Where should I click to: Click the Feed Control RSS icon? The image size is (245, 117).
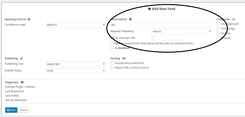pos(130,19)
